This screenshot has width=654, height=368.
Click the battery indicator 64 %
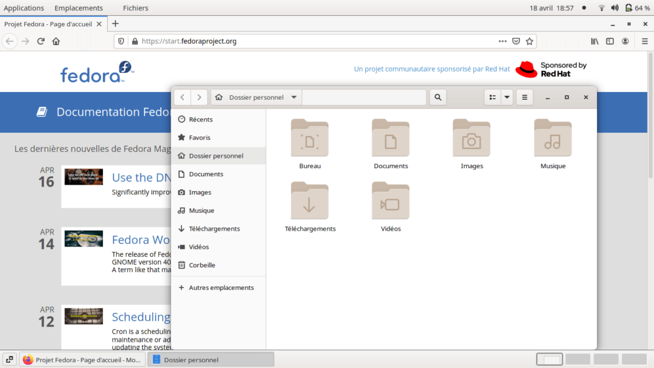click(638, 8)
